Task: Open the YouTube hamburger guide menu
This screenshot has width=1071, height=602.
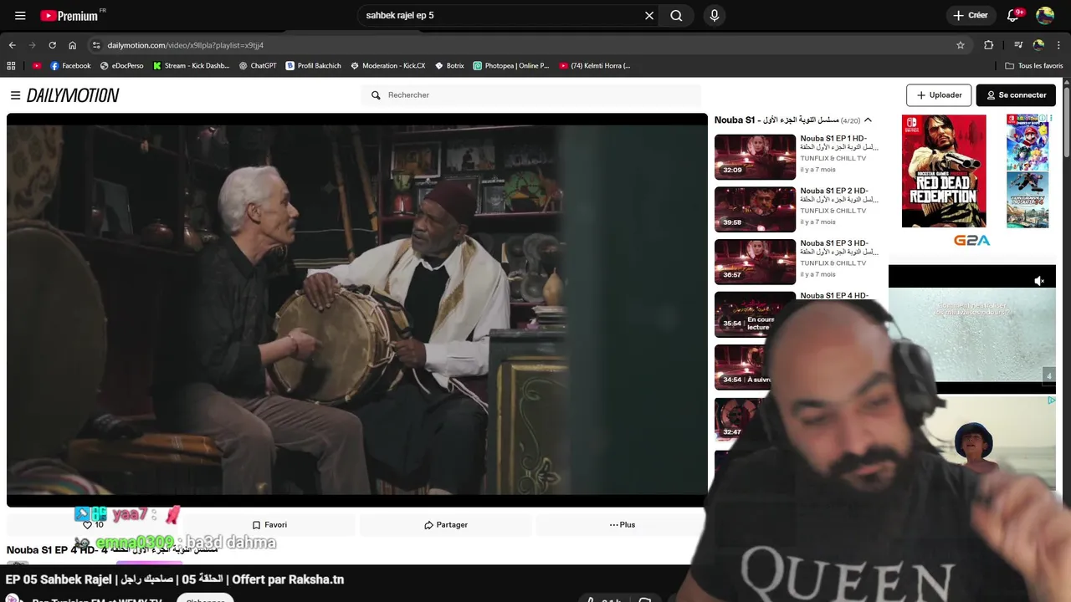Action: point(20,15)
